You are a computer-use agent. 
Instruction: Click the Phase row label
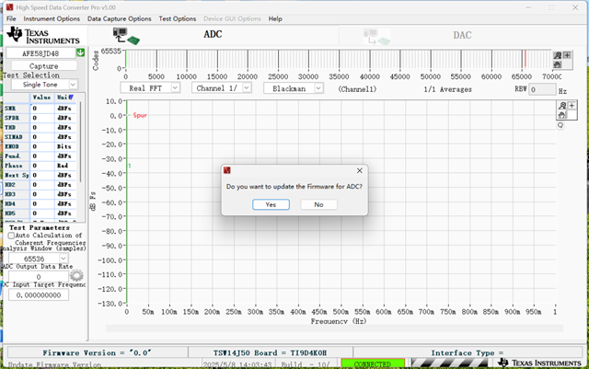click(17, 166)
